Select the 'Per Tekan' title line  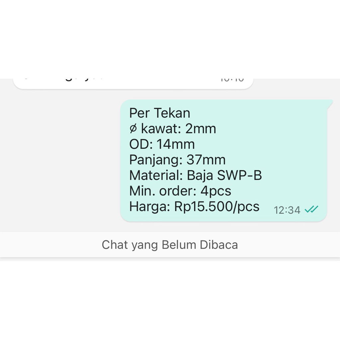[159, 113]
